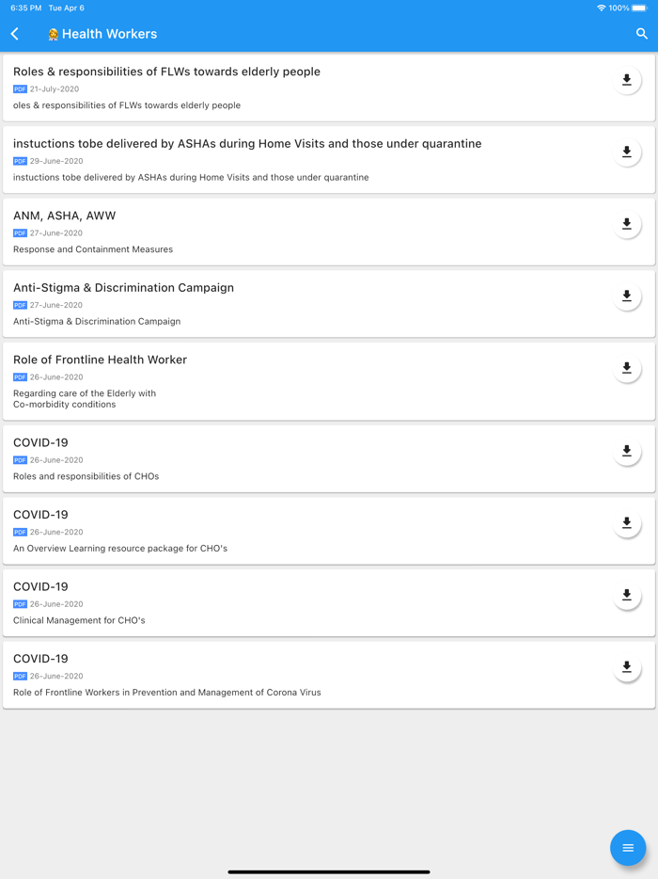Tap the PDF badge on the ANM, ASHA, AWW entry
The image size is (658, 879).
(19, 232)
